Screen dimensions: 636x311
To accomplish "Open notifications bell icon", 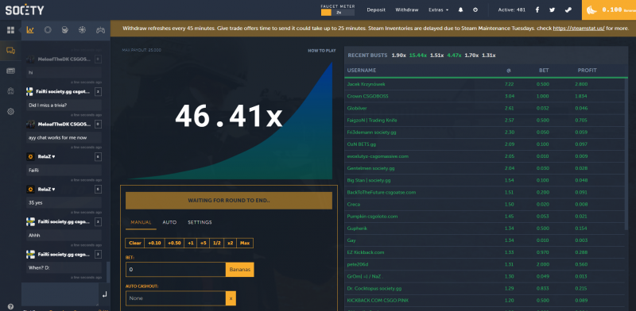I will [460, 10].
